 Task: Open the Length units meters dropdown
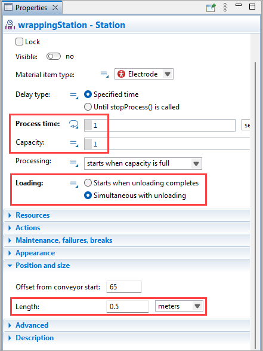(x=179, y=306)
